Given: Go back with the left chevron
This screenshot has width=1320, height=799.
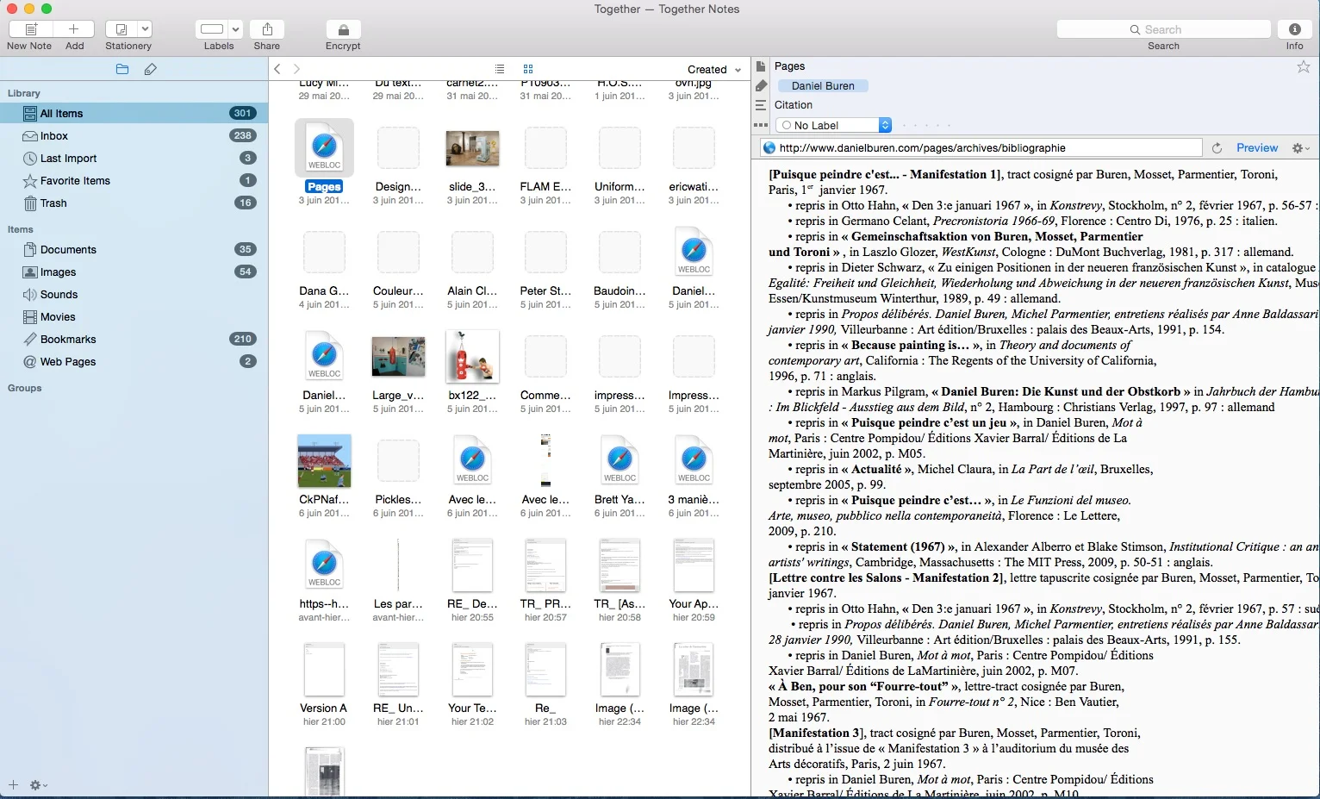Looking at the screenshot, I should 277,69.
